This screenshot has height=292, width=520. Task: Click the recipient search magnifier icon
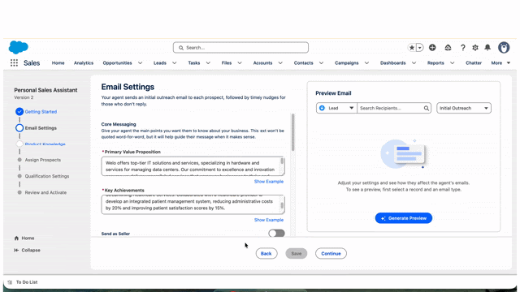pyautogui.click(x=426, y=108)
